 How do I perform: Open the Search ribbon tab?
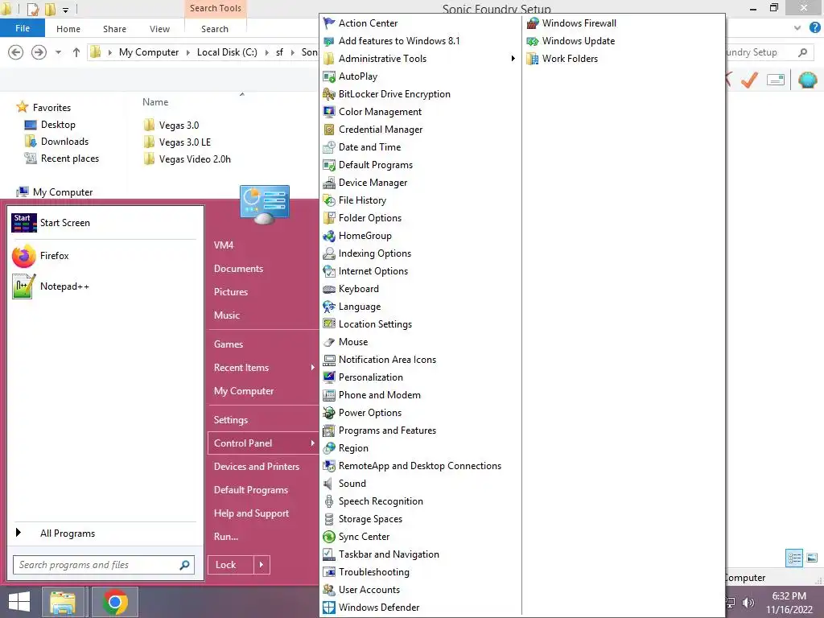tap(215, 29)
